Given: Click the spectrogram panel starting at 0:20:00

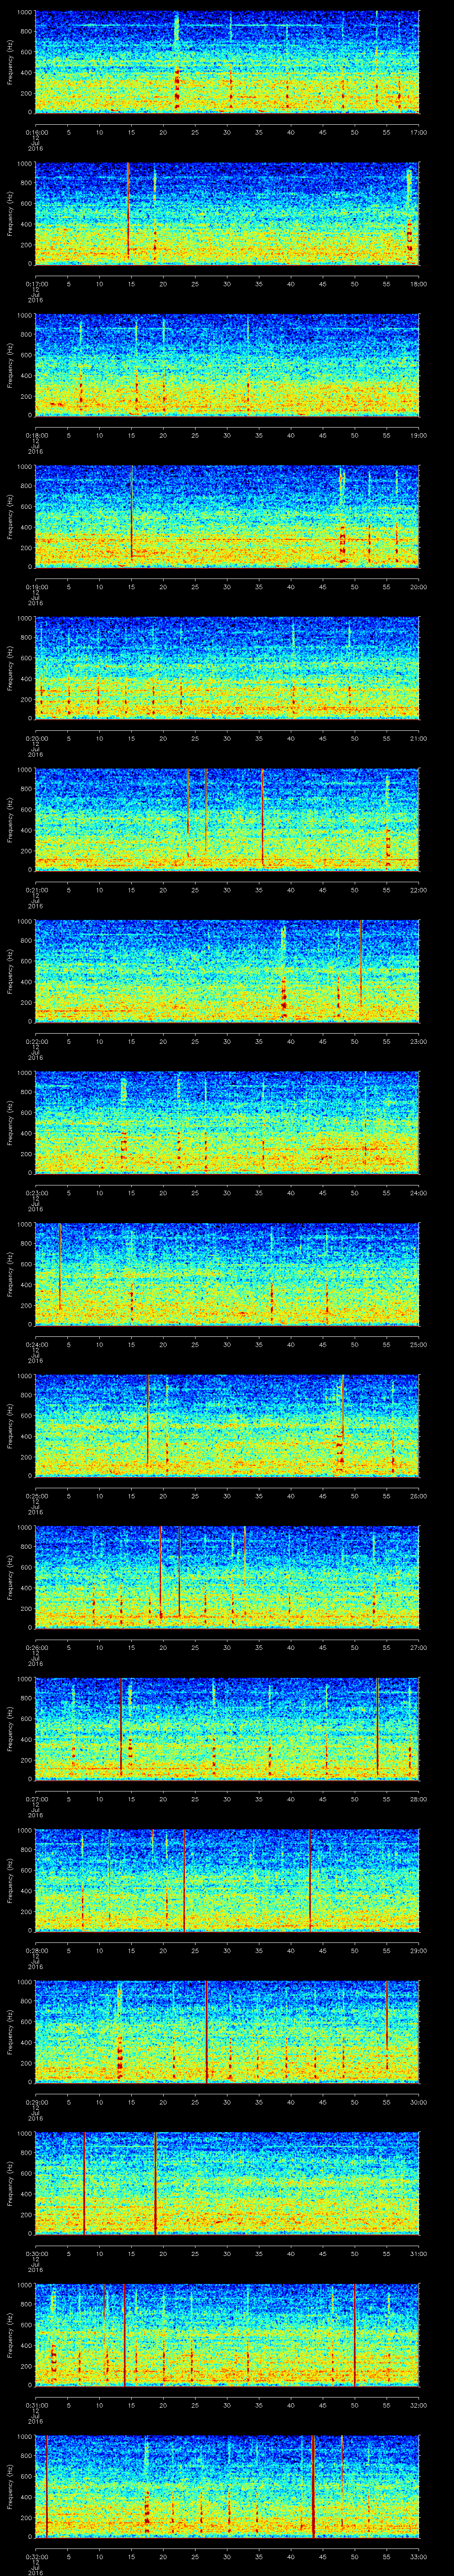Looking at the screenshot, I should [227, 668].
